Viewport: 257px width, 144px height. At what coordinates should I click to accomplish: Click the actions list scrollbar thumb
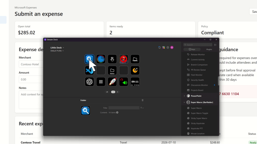219,81
